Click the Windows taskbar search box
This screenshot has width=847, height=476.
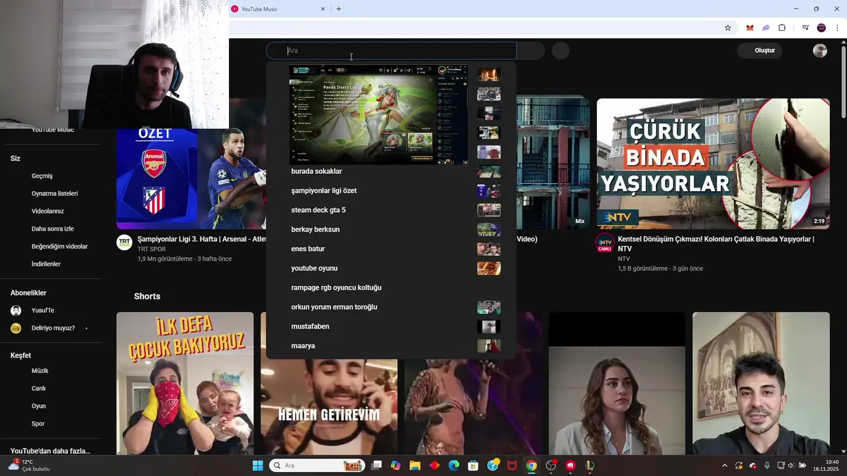tap(317, 465)
